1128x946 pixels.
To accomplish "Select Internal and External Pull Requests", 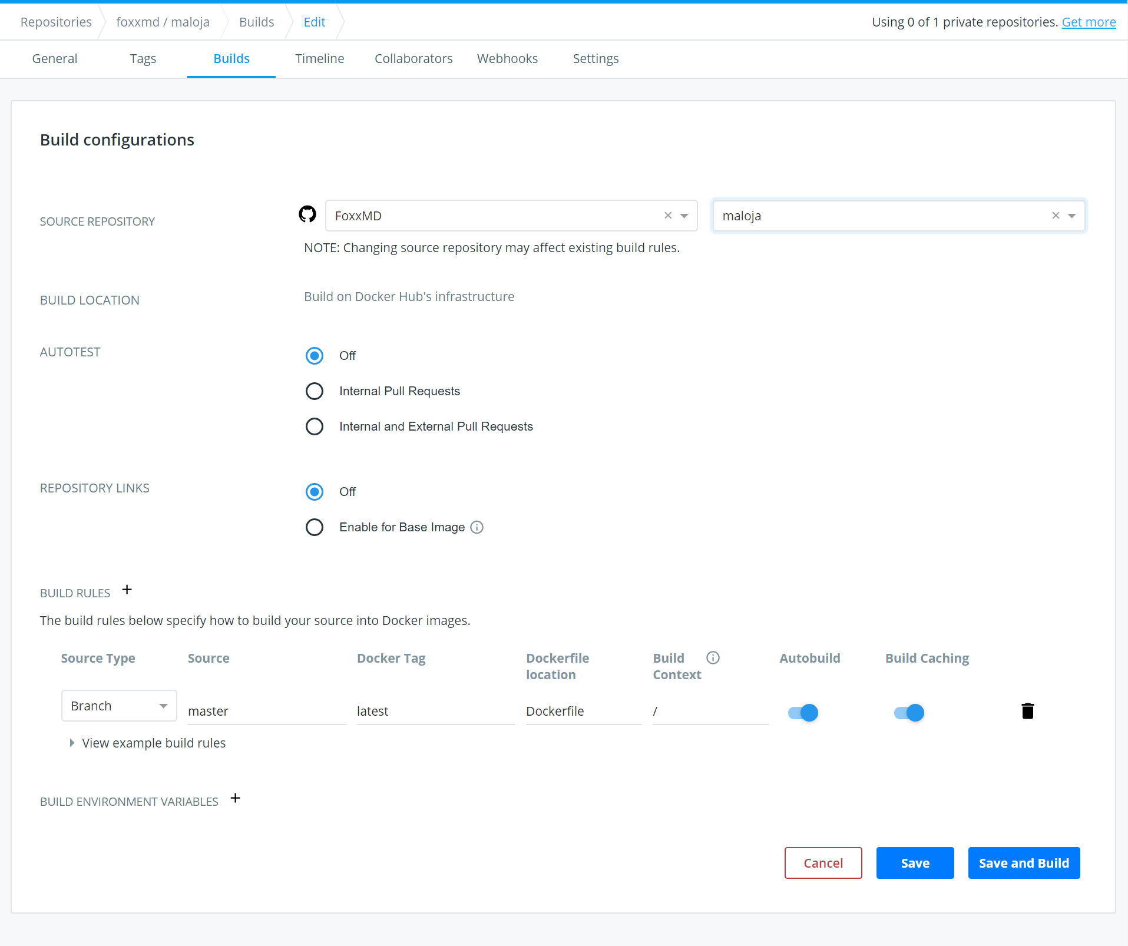I will coord(315,426).
